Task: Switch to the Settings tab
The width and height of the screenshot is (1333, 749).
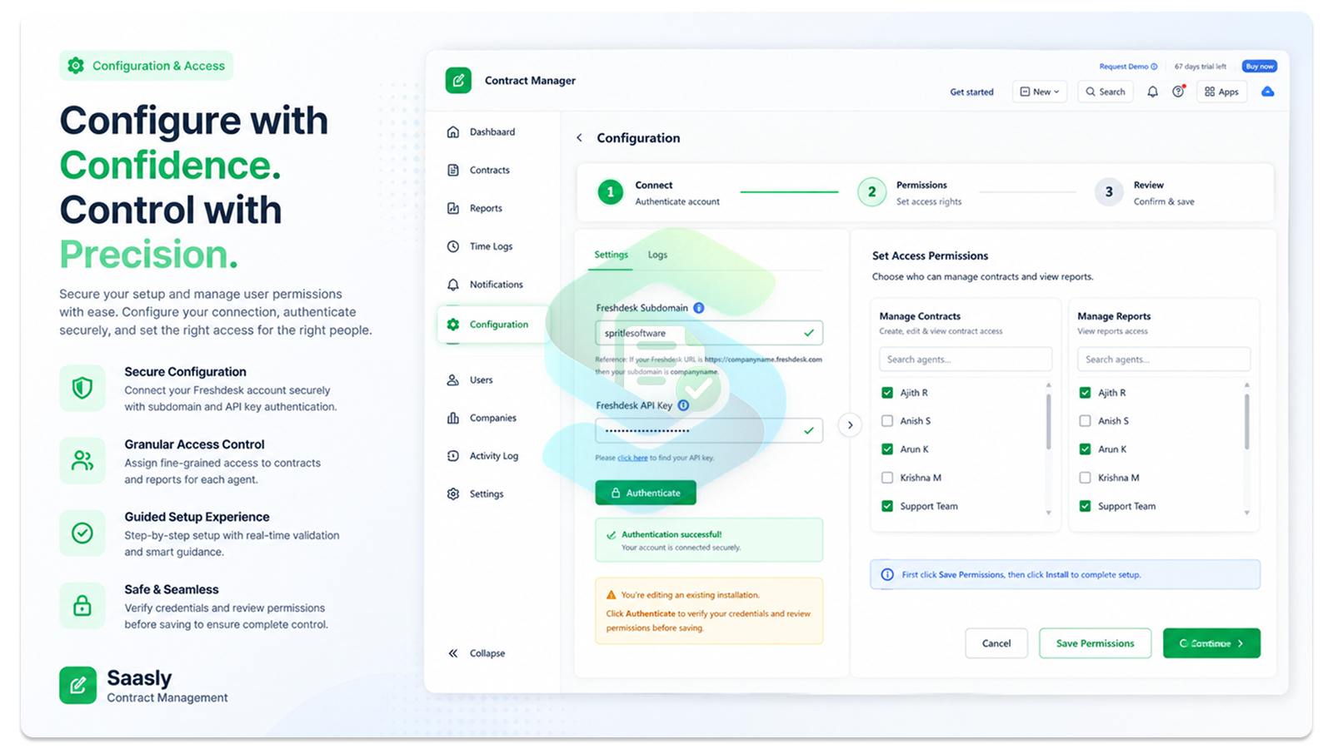Action: coord(611,255)
